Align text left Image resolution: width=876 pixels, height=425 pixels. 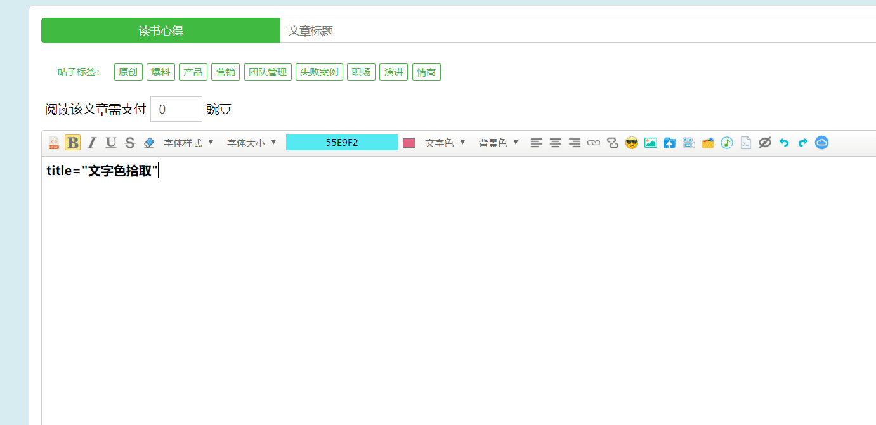point(537,143)
